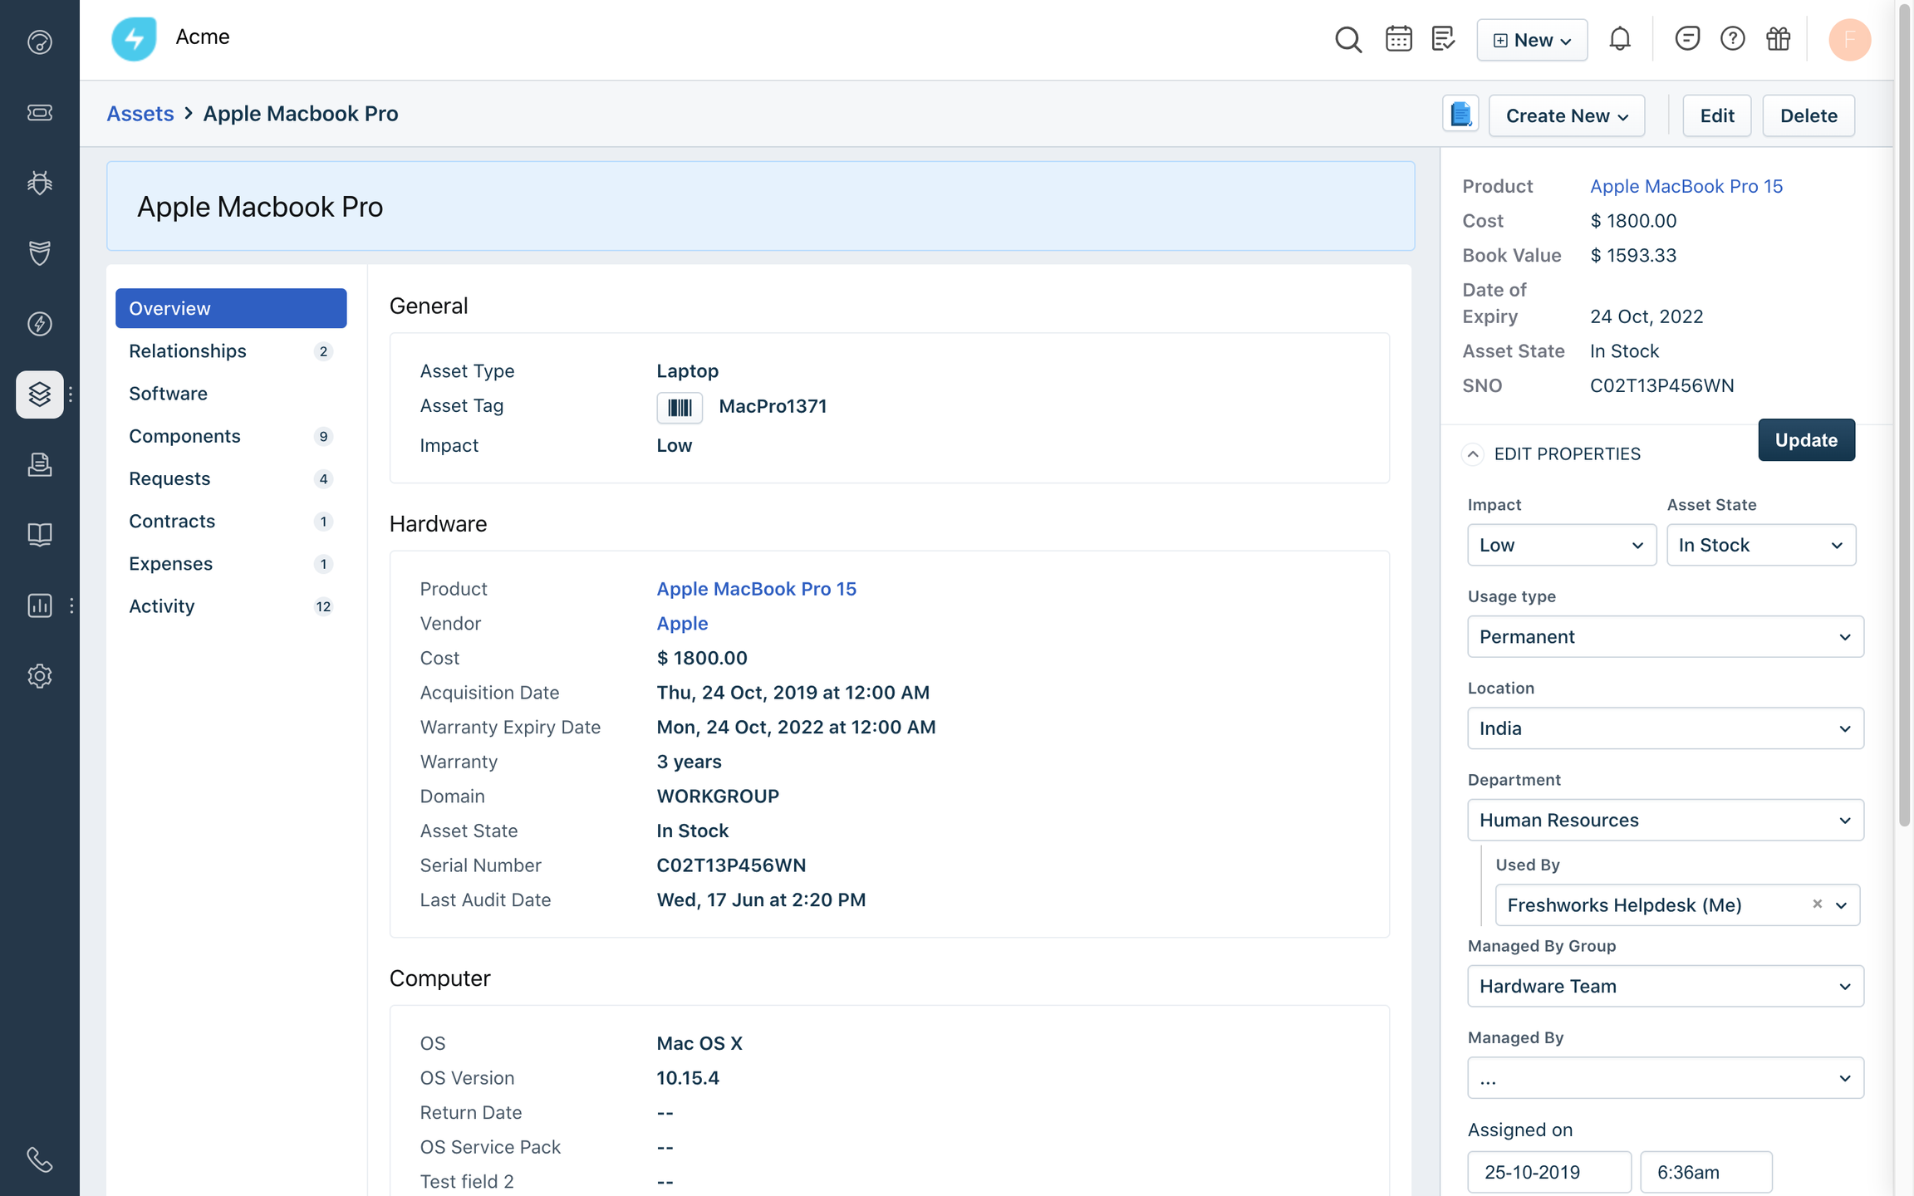
Task: Switch to the Components tab
Action: [231, 436]
